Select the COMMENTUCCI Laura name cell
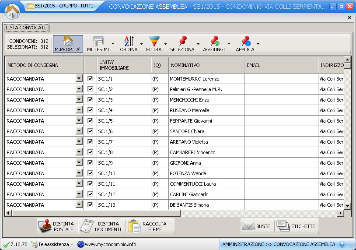 [206, 183]
